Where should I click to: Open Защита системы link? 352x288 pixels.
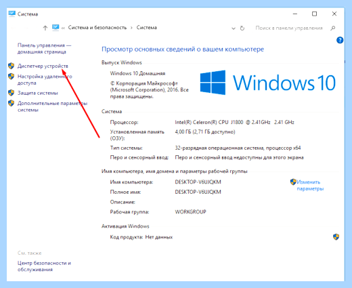38,93
